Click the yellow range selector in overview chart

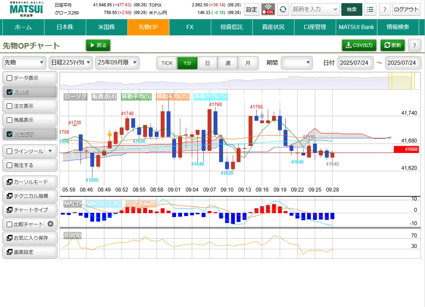(401, 81)
